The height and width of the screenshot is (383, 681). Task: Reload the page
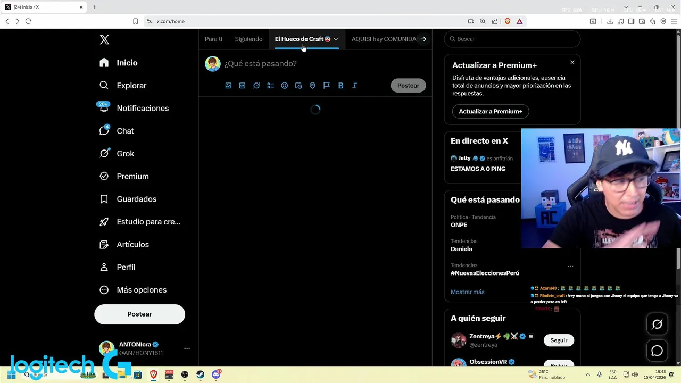[28, 21]
